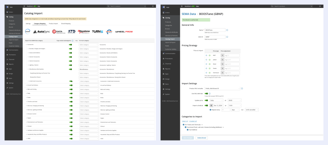Click info icon beside Use SKU delimiter

pos(210,94)
